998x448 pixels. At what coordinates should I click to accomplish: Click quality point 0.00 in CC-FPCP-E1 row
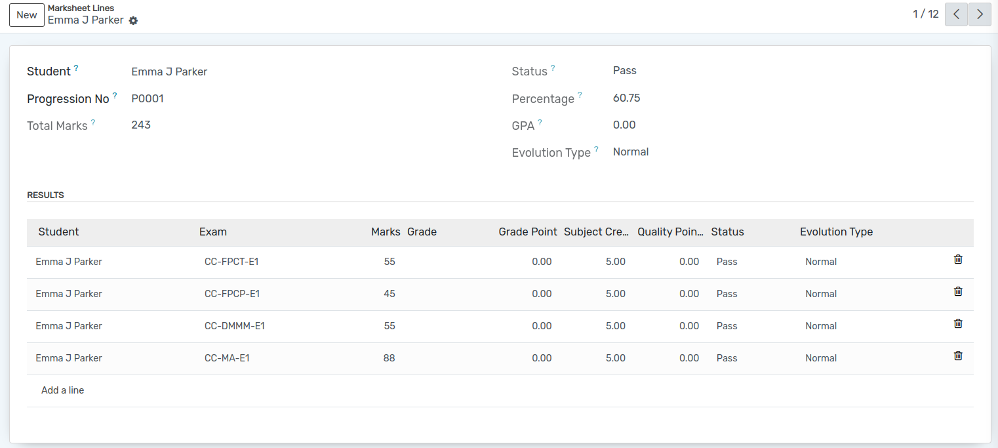[x=689, y=294]
